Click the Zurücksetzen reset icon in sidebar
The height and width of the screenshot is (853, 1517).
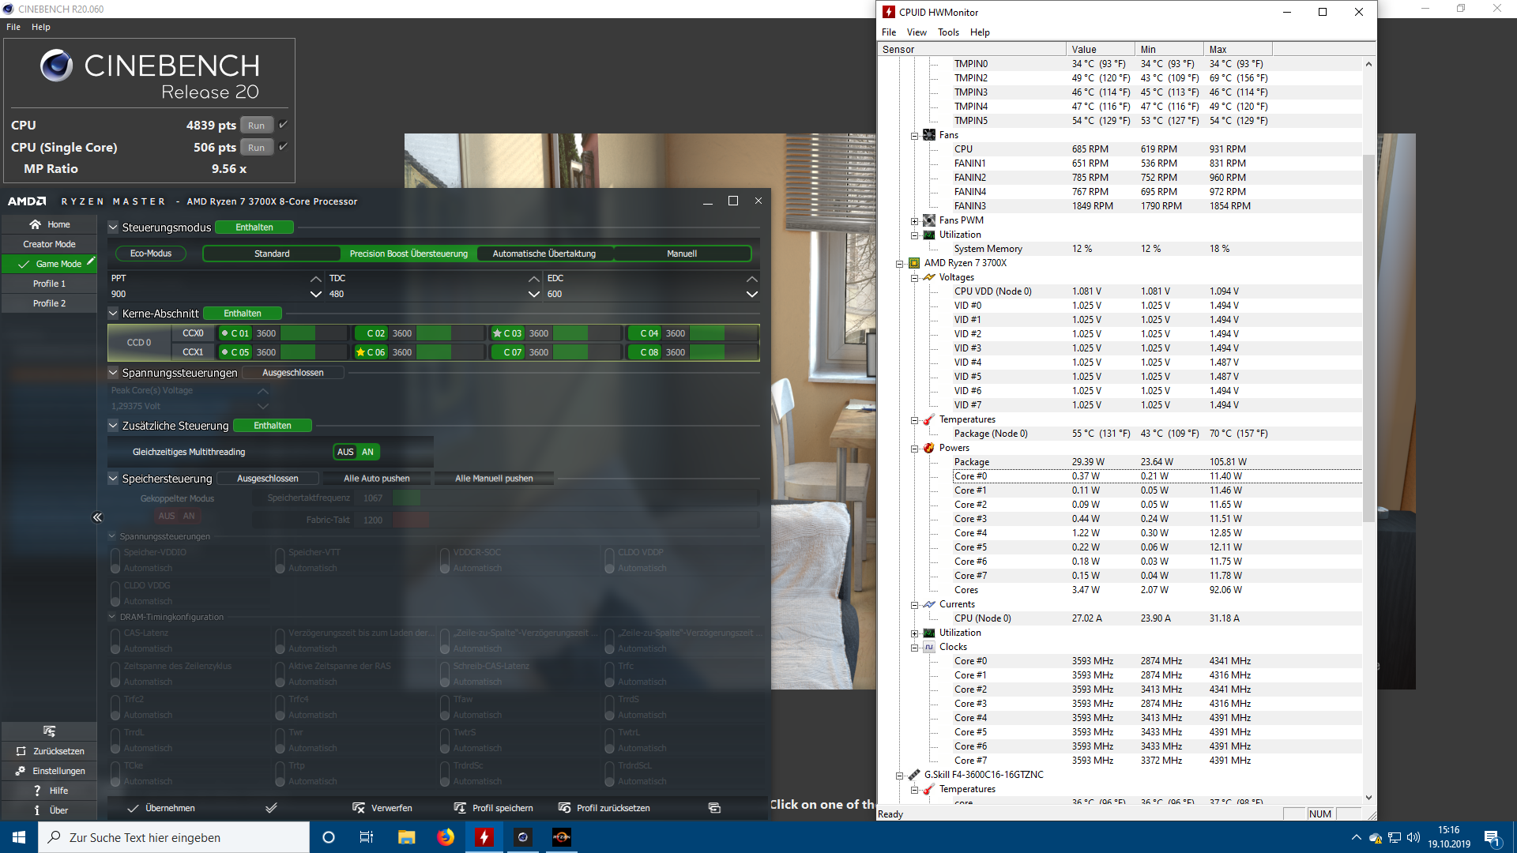click(x=21, y=751)
